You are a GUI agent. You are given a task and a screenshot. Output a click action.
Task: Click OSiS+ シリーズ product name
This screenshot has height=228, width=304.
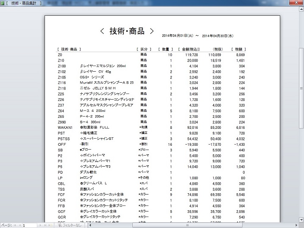tap(92, 77)
